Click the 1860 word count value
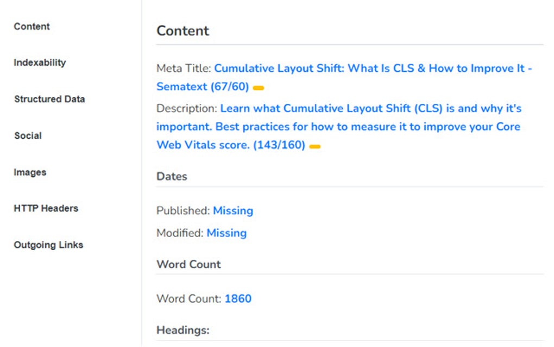The height and width of the screenshot is (347, 554). click(x=238, y=299)
